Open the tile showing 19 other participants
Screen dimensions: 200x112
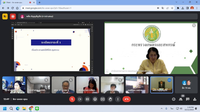[186, 85]
